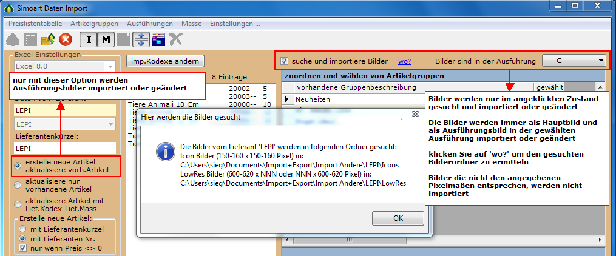Expand the Neuheiten row arrow
The width and height of the screenshot is (616, 256).
288,98
